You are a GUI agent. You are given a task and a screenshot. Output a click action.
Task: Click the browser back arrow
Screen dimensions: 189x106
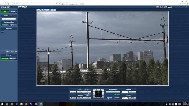tap(2, 4)
